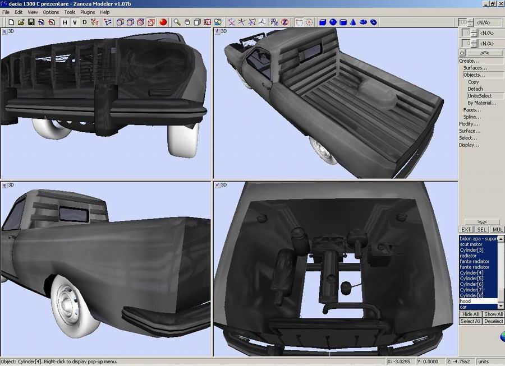Open a file with the folder icon
Image resolution: width=505 pixels, height=366 pixels.
point(21,22)
